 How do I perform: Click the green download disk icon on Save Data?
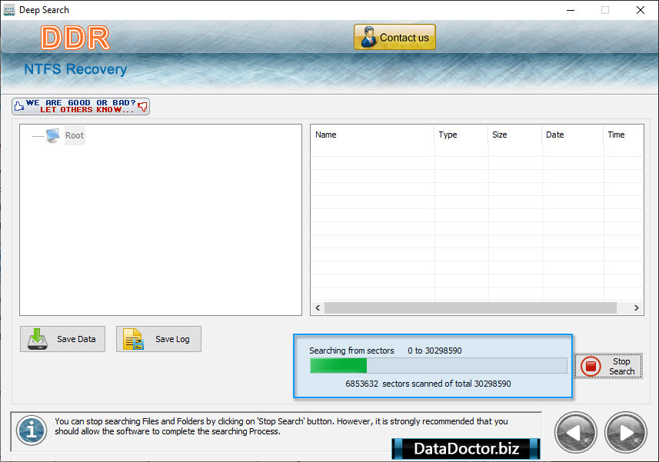click(x=38, y=339)
